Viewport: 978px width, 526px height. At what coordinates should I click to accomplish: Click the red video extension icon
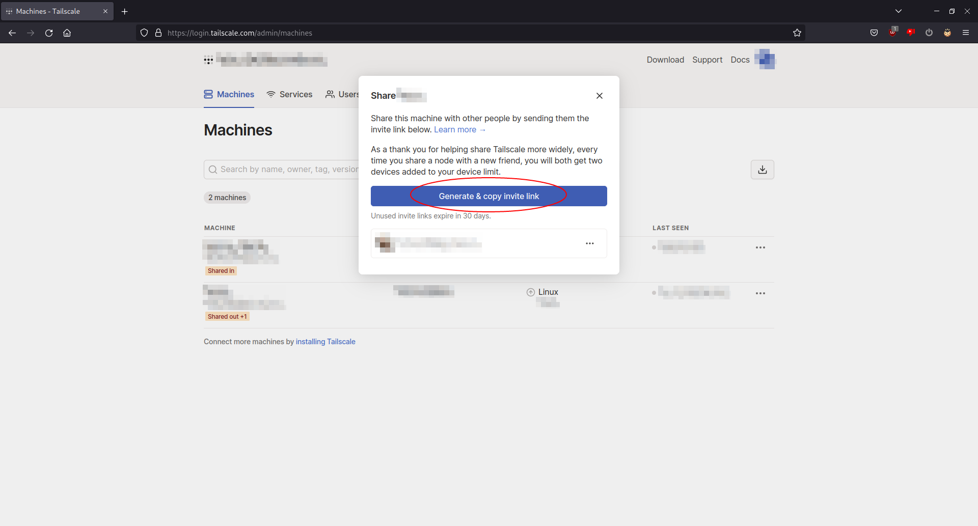pyautogui.click(x=911, y=33)
